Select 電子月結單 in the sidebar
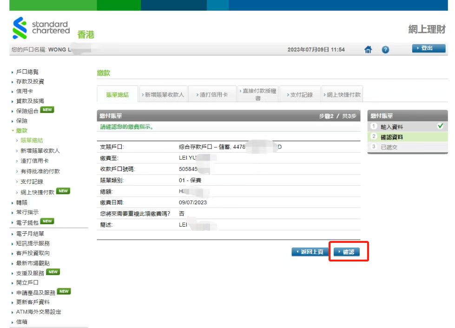The width and height of the screenshot is (455, 328). [30, 234]
